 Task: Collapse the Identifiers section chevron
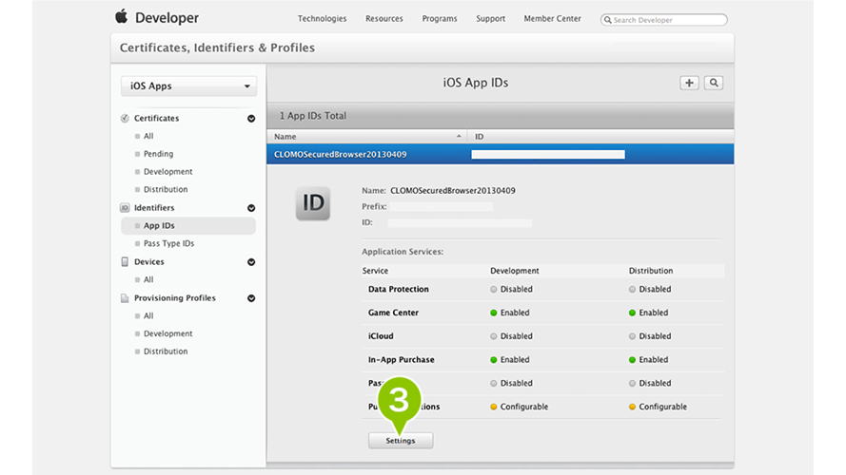tap(251, 208)
